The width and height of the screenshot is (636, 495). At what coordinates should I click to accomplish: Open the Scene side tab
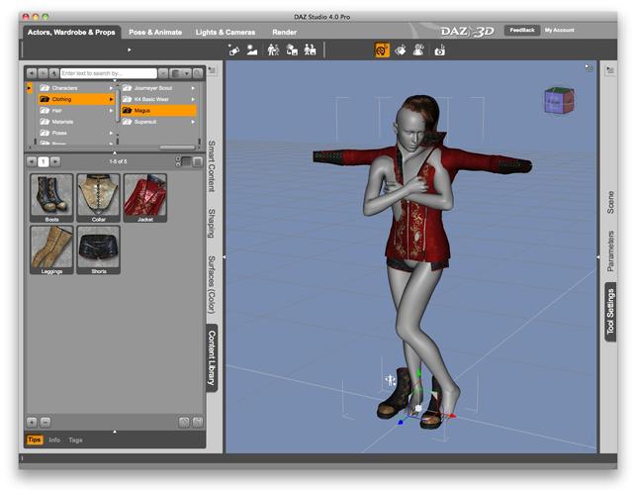click(x=610, y=202)
